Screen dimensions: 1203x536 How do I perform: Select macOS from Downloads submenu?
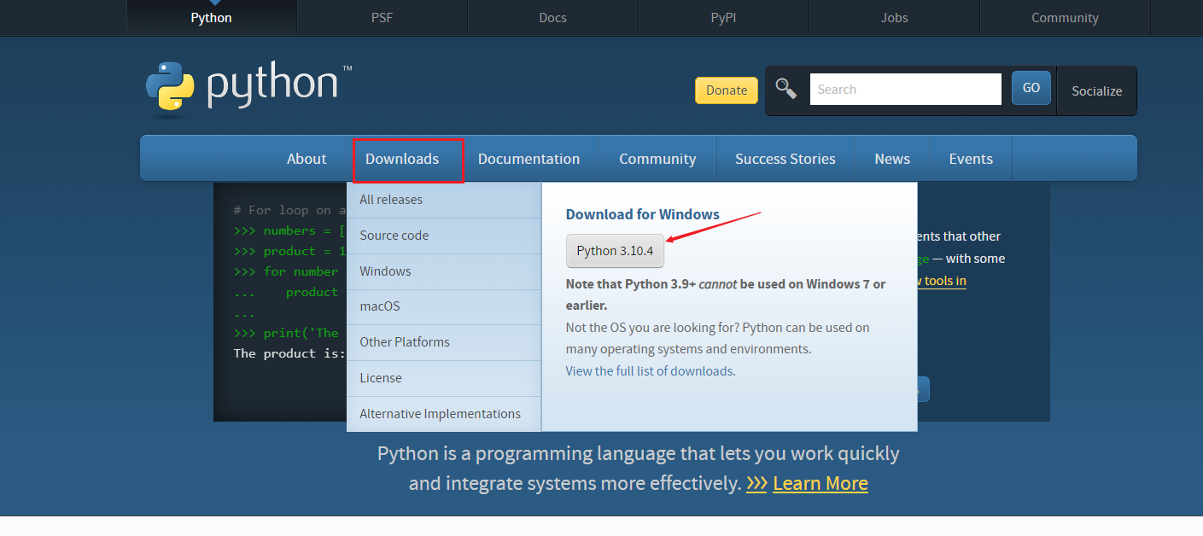coord(444,306)
